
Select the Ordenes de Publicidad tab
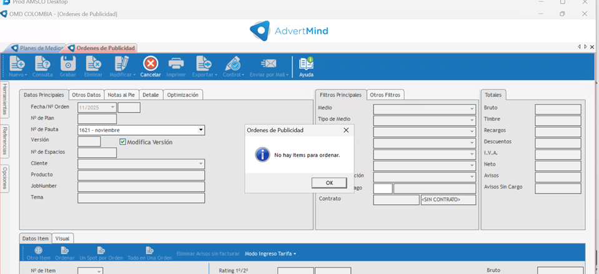click(102, 48)
